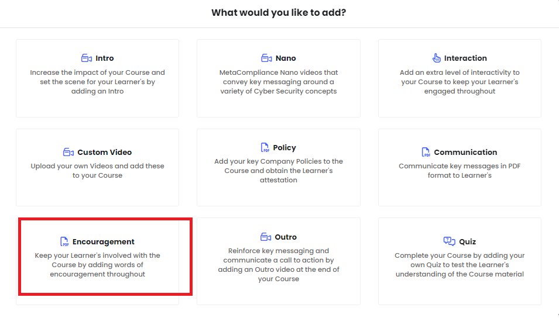This screenshot has width=559, height=318.
Task: Select the Outro card description text
Action: click(279, 265)
